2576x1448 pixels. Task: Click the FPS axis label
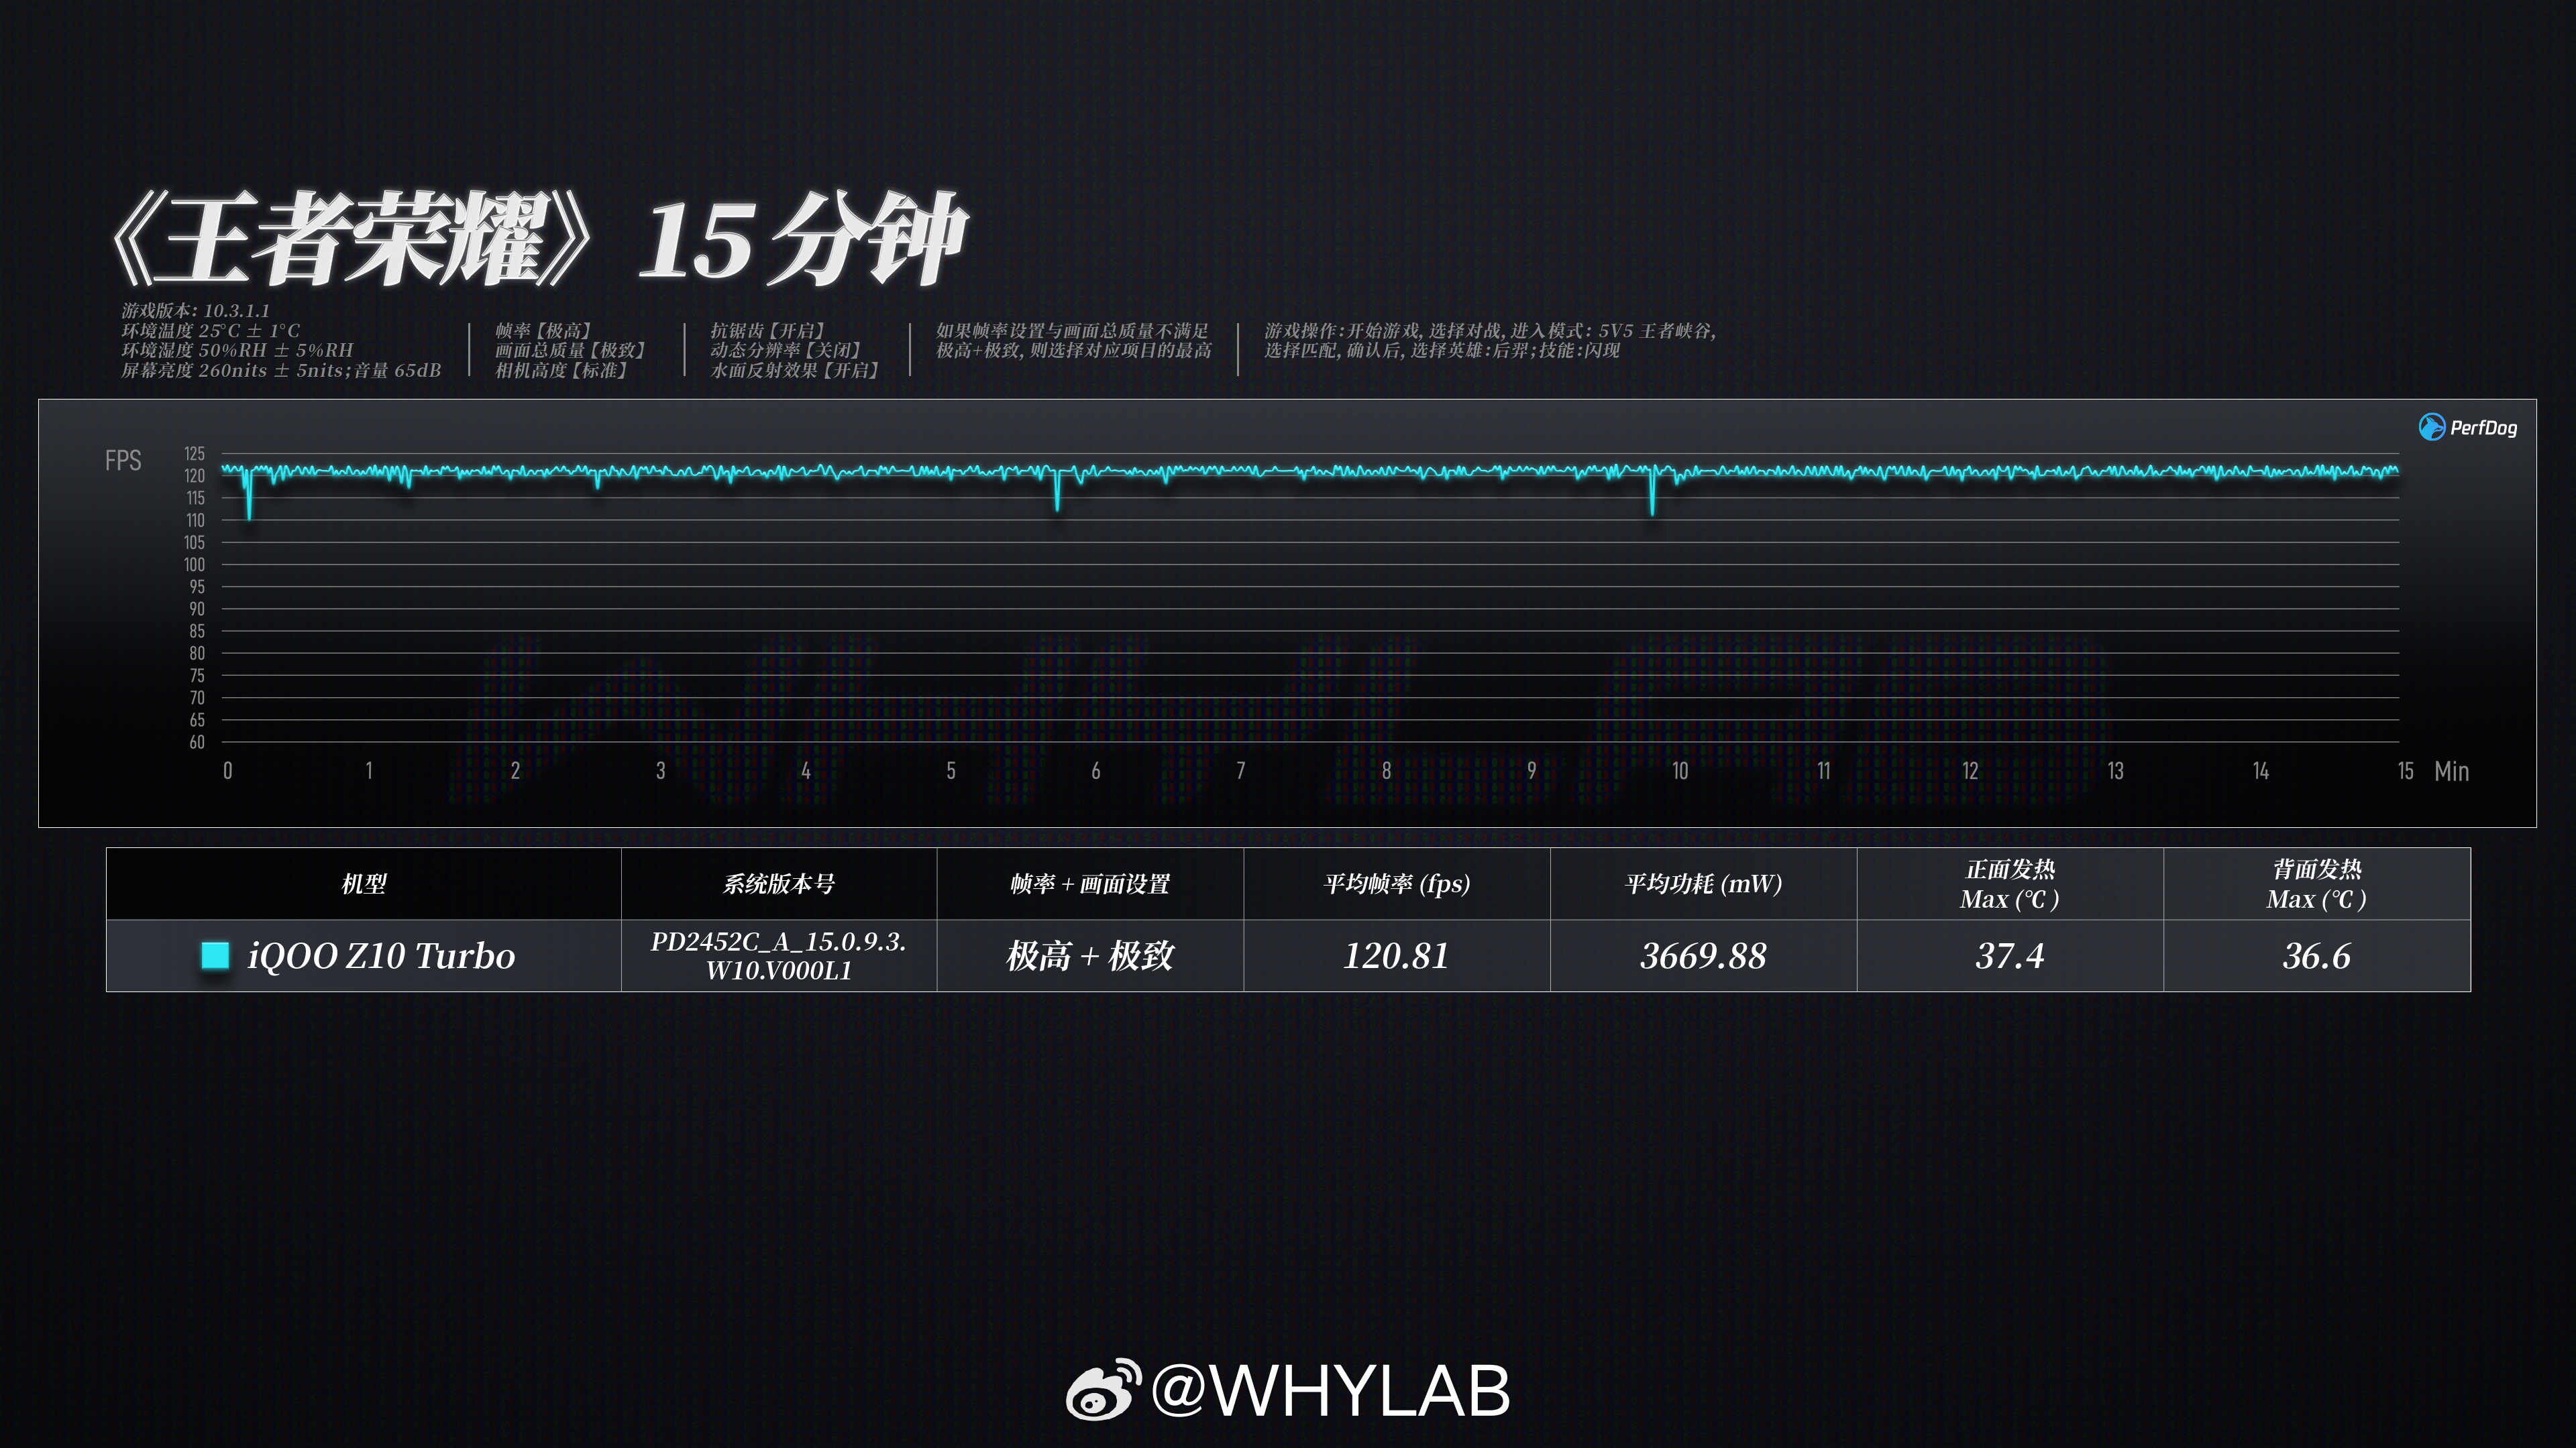point(123,461)
